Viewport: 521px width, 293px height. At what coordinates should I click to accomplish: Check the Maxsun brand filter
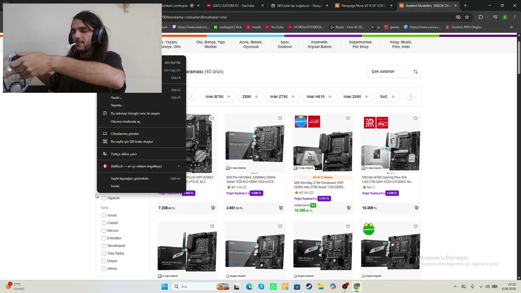tap(104, 231)
